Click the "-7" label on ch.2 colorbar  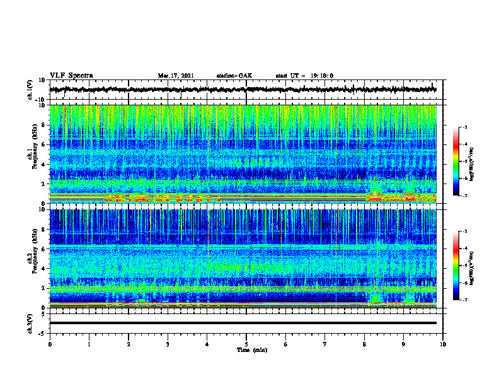point(465,300)
